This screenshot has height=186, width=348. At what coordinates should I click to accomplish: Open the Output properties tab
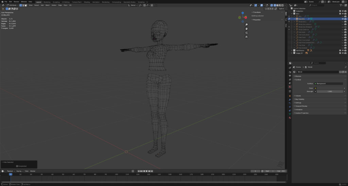click(290, 76)
